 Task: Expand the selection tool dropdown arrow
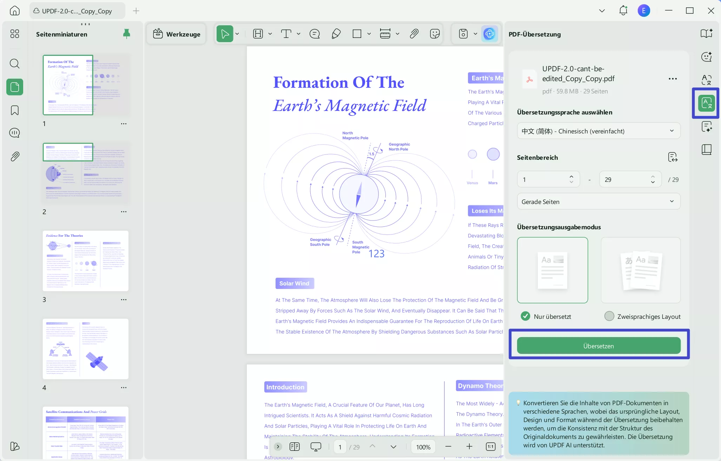(237, 34)
